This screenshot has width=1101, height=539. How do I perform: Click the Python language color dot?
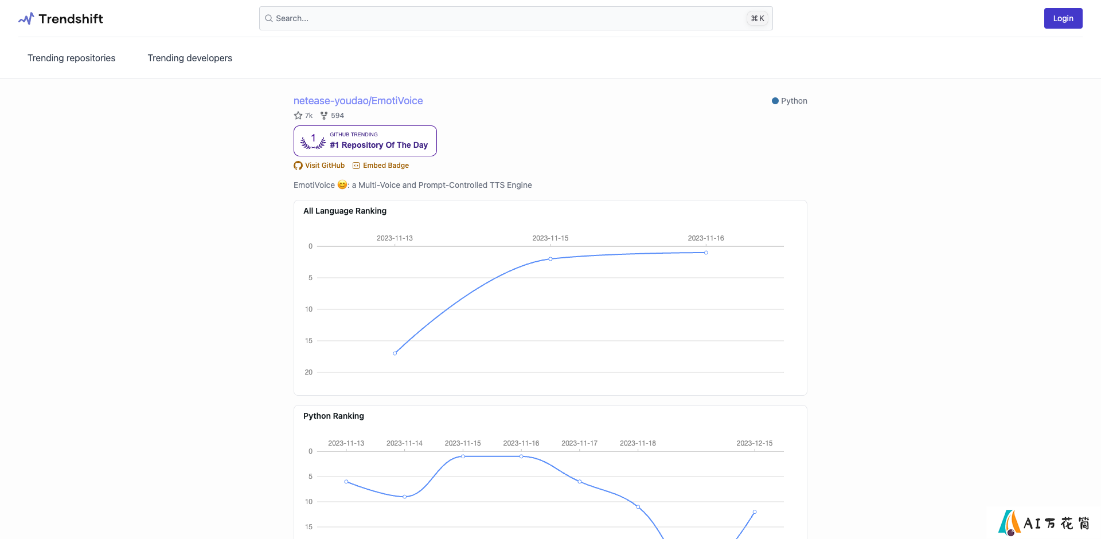pos(775,101)
